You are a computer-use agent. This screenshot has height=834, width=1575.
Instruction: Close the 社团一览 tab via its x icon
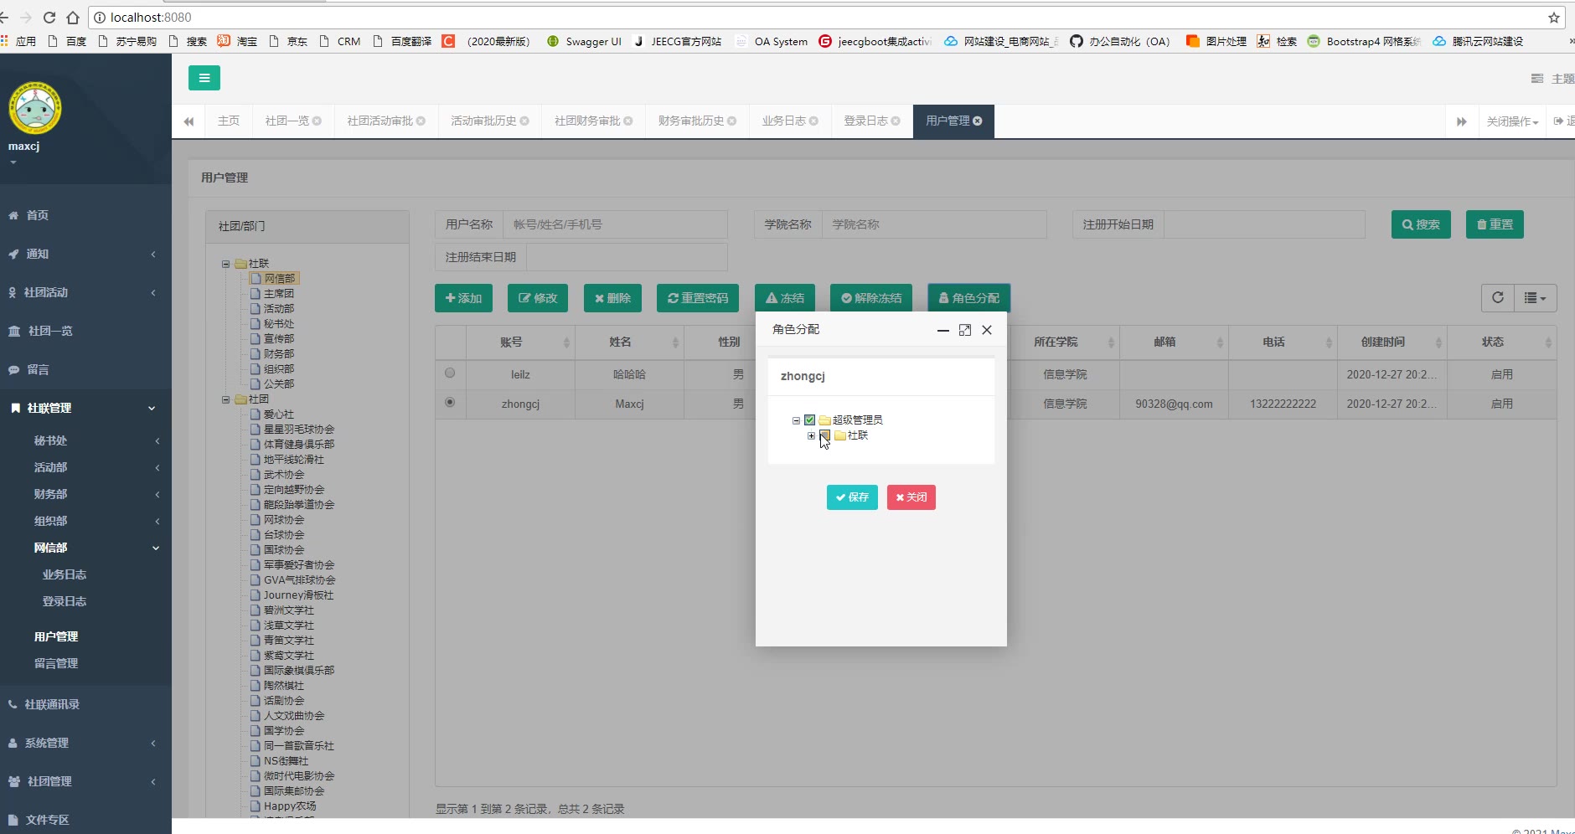coord(317,121)
